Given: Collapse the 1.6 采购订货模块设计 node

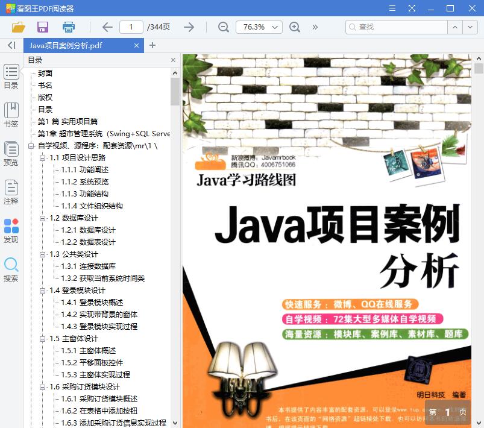Looking at the screenshot, I should (42, 387).
